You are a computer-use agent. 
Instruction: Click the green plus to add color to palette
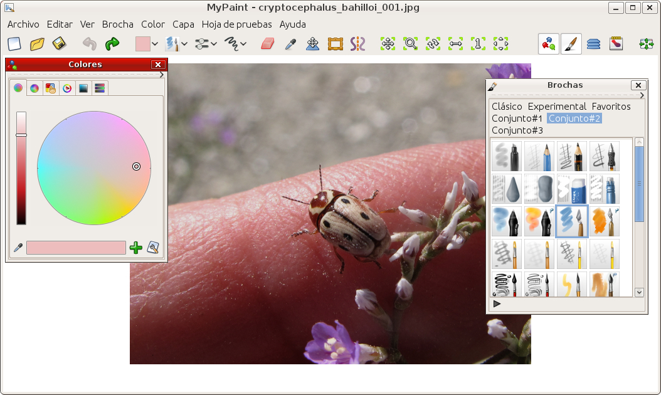135,248
